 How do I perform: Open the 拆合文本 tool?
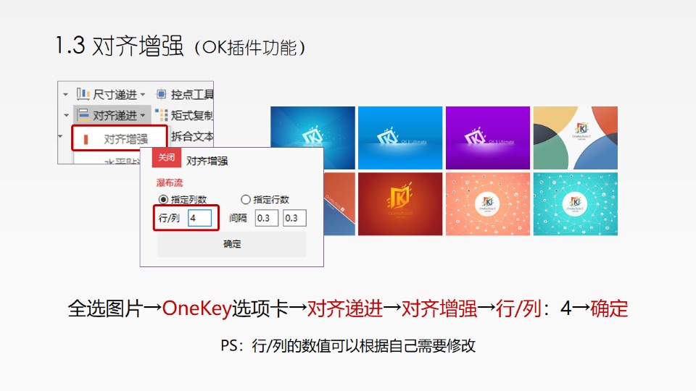(x=192, y=136)
